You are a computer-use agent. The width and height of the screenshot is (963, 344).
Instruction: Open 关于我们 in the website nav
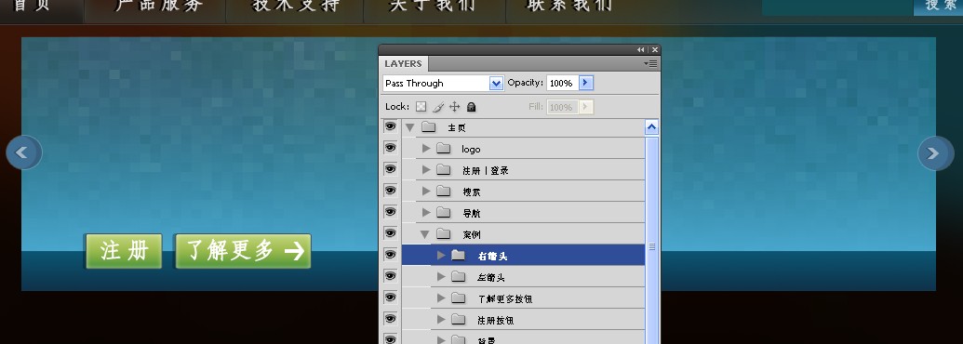coord(433,5)
